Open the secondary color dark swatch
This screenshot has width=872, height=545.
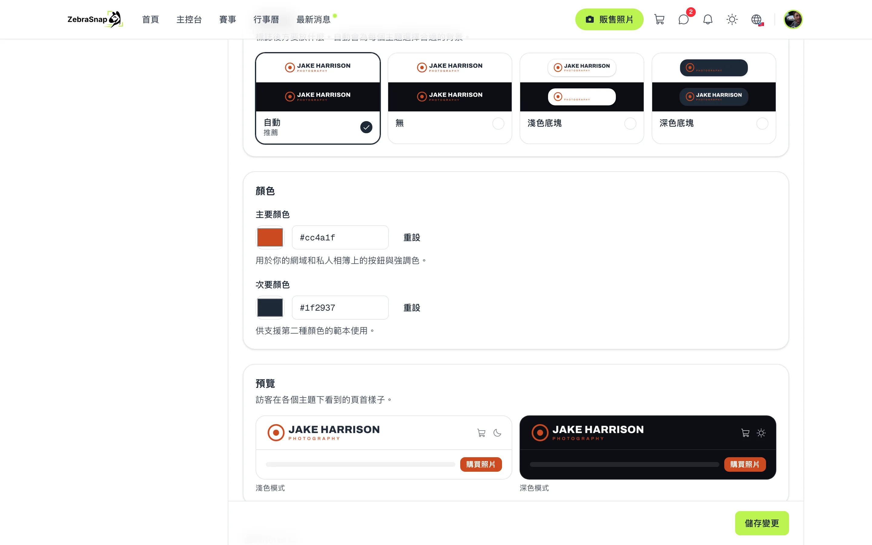[270, 308]
